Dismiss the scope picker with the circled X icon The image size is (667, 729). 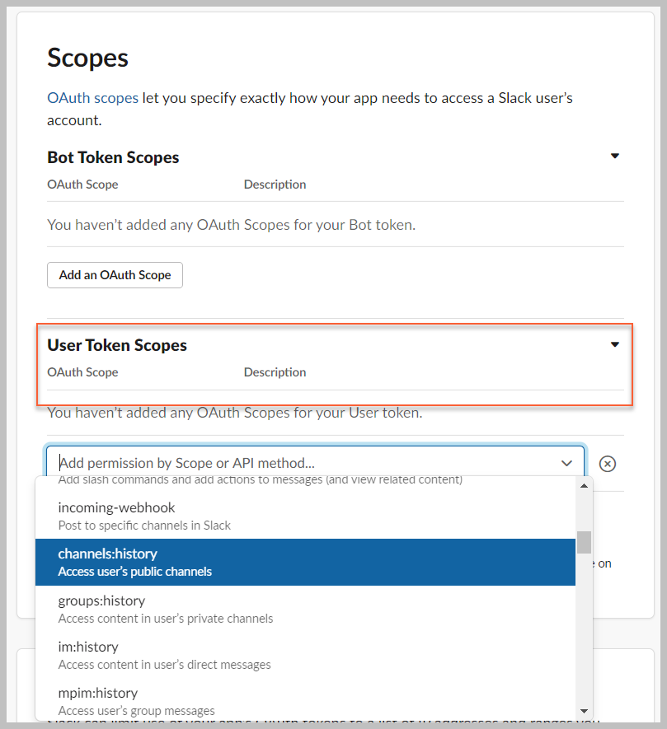pyautogui.click(x=608, y=464)
